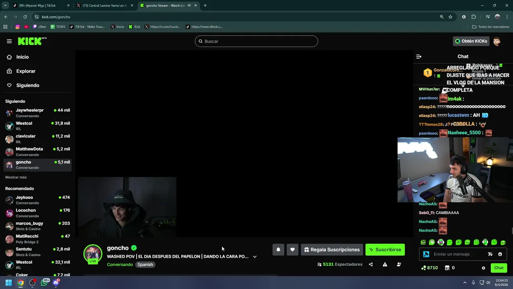The height and width of the screenshot is (289, 513).
Task: Open the Windows Start menu
Action: pyautogui.click(x=8, y=283)
